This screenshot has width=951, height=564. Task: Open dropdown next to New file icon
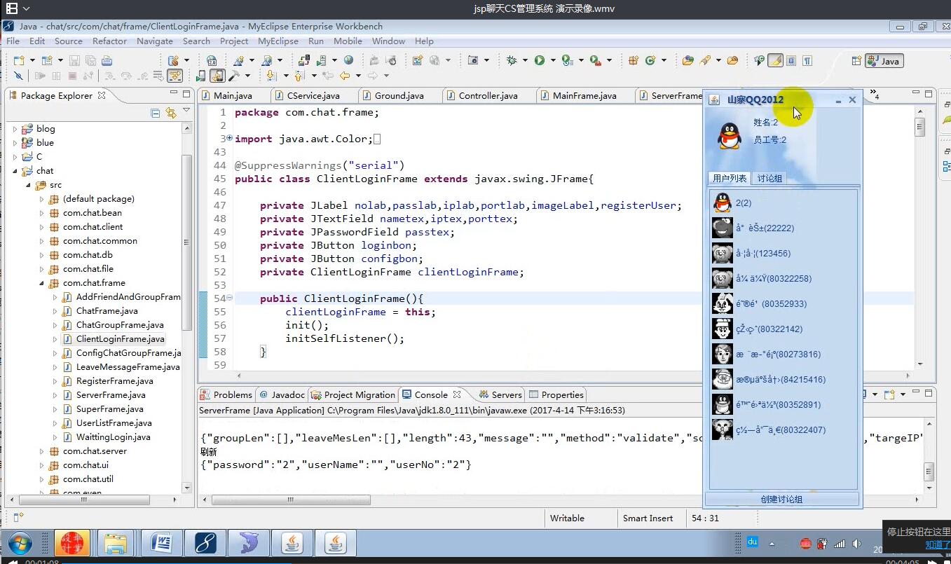point(32,60)
